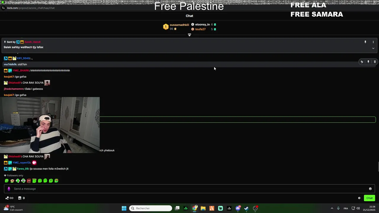
Task: Open etoonsy_tn leaderboard profile
Action: point(203,25)
